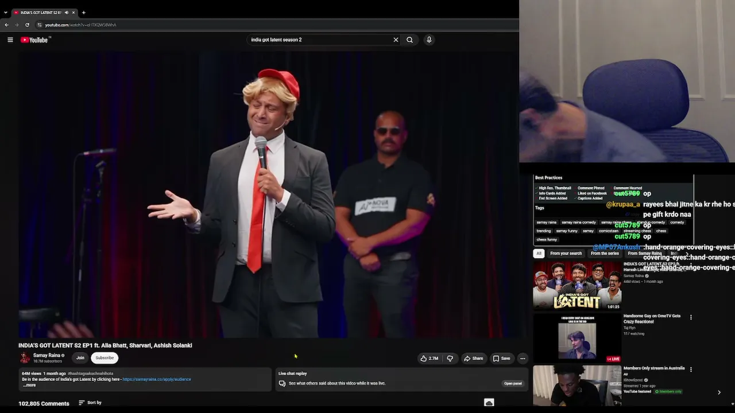The image size is (735, 413).
Task: Open options for Handsome Guy on OmeTV
Action: 691,317
